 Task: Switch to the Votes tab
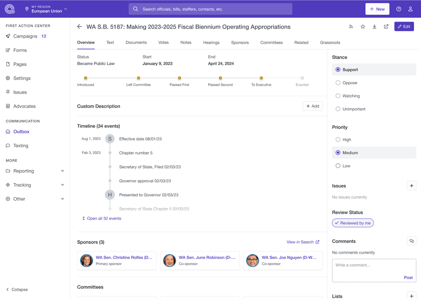click(x=163, y=42)
